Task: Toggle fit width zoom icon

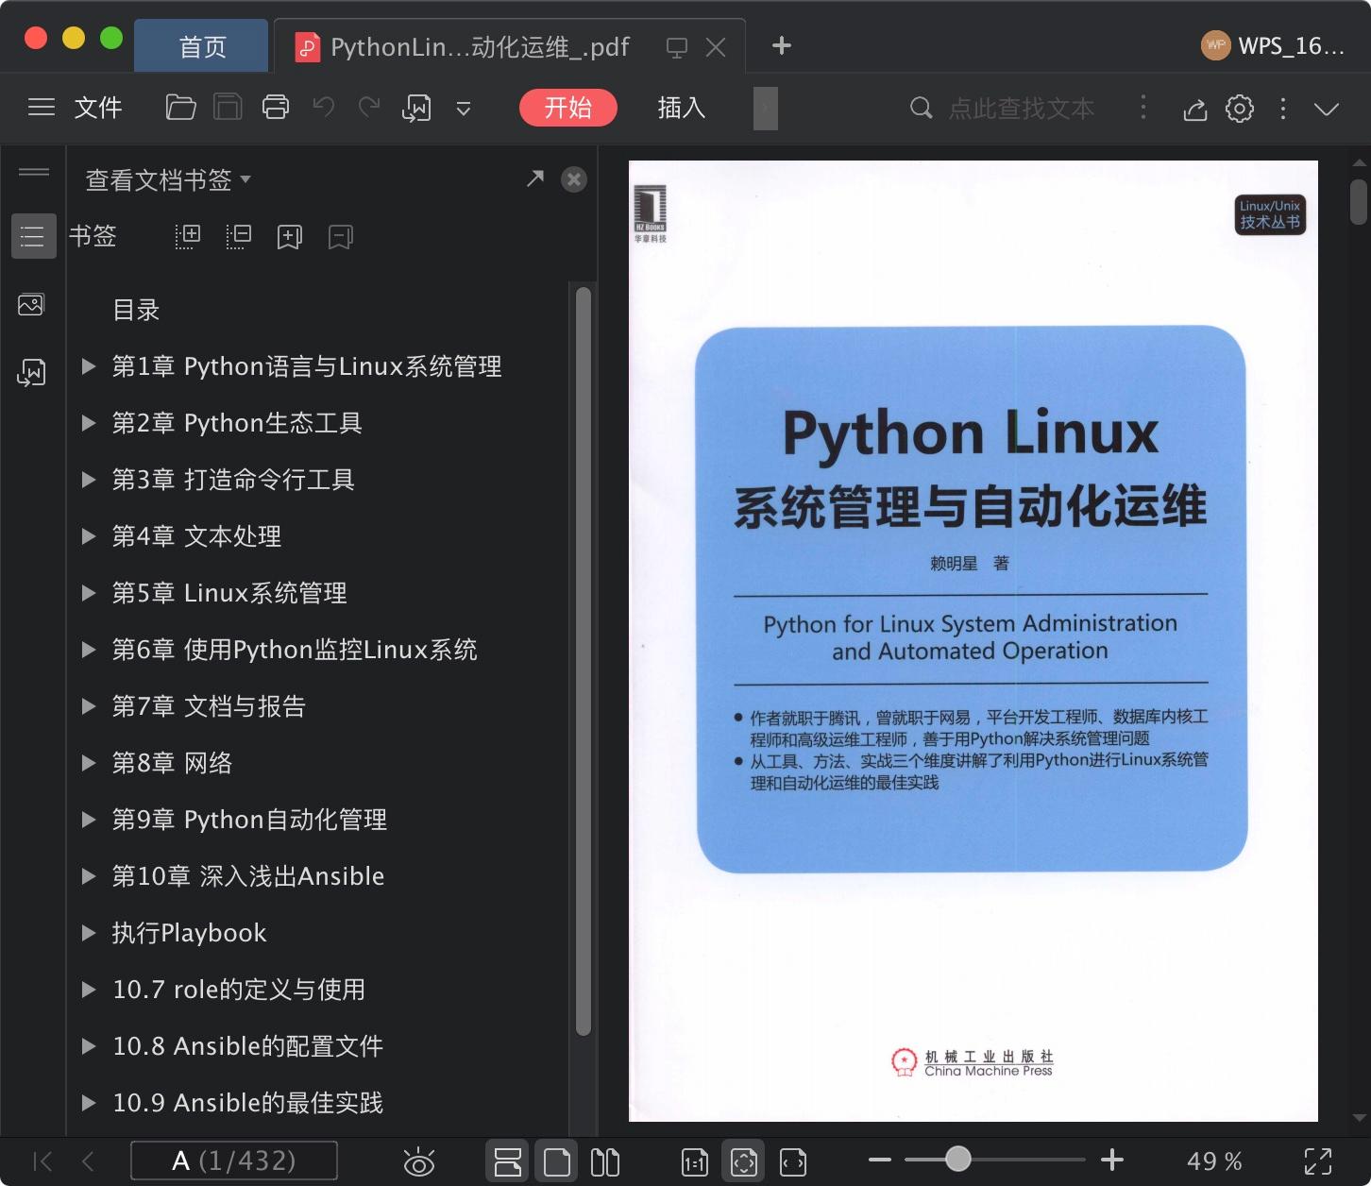Action: click(x=793, y=1161)
